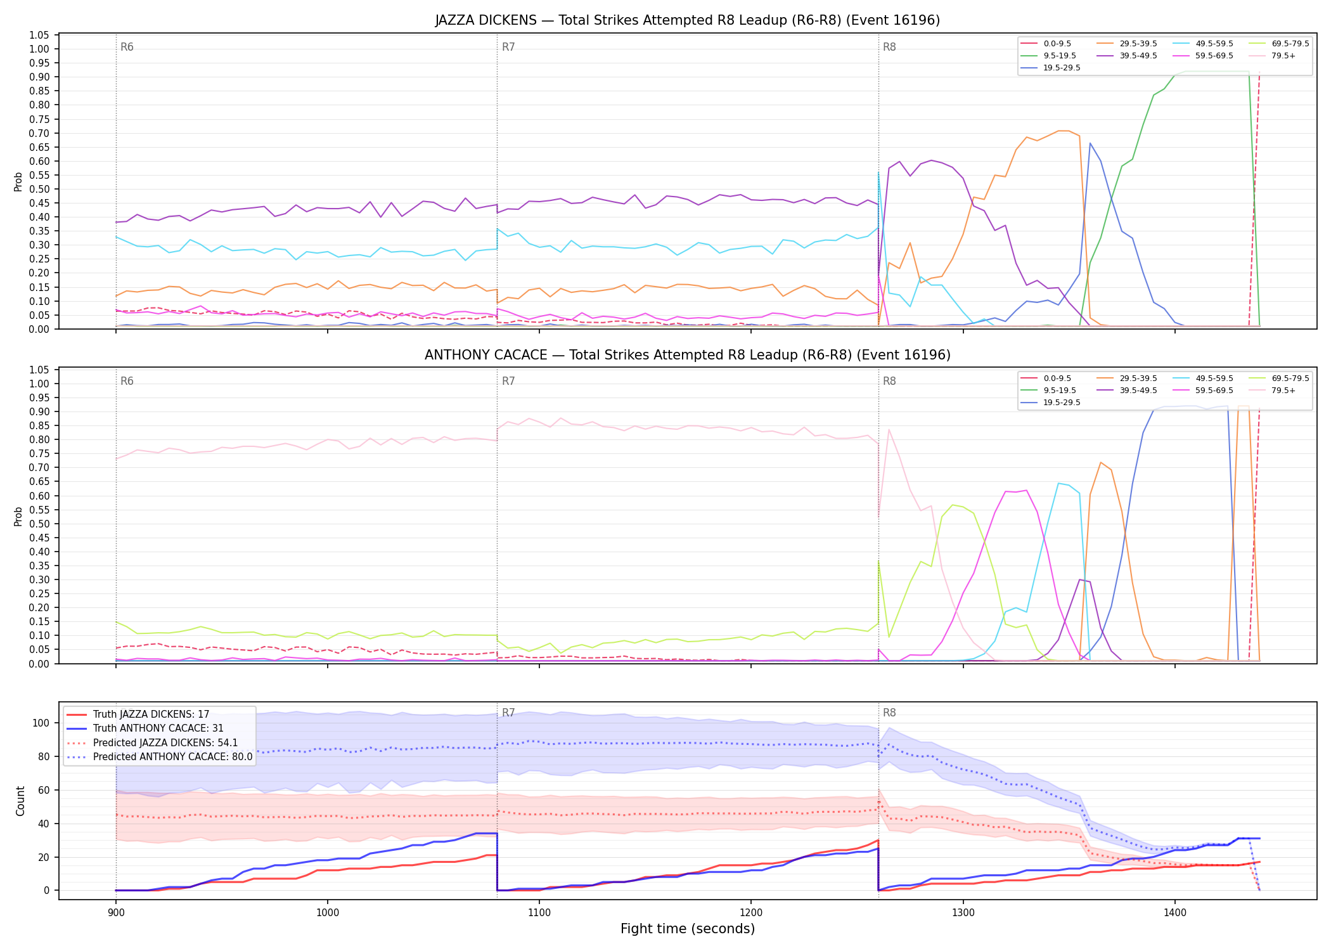Viewport: 1331px width, 951px height.
Task: Click the 40 tick on the Count axis
Action: (44, 824)
